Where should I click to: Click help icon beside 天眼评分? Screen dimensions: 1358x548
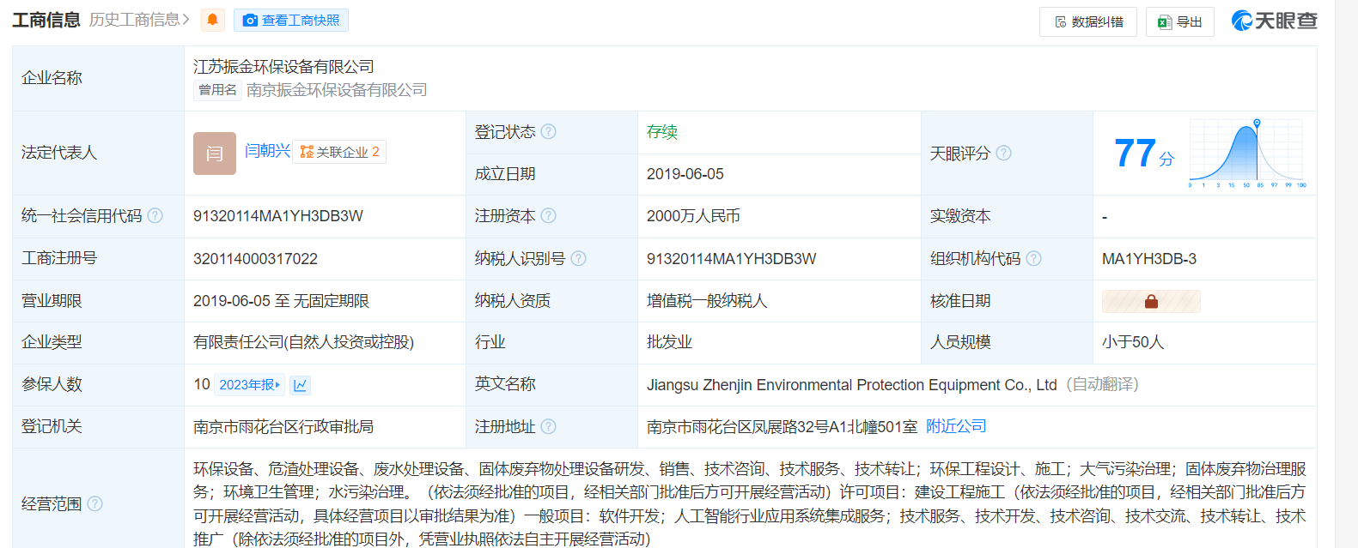point(1003,154)
